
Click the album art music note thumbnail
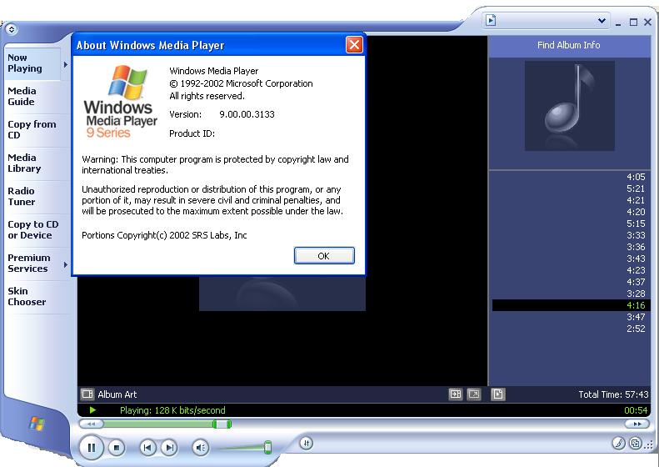pyautogui.click(x=570, y=106)
